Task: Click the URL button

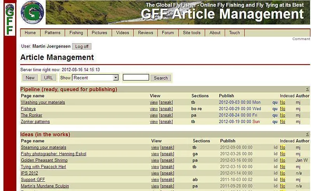Action: coord(48,78)
